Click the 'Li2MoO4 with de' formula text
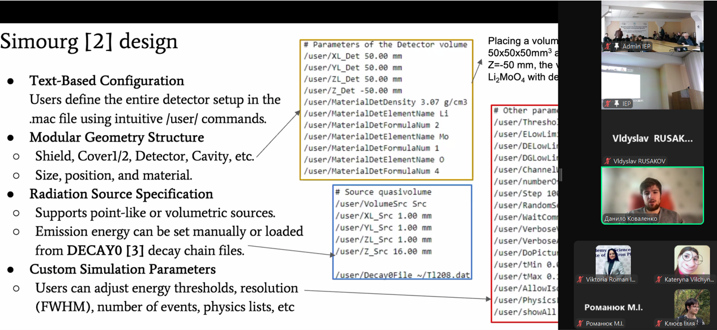Image resolution: width=717 pixels, height=330 pixels. pos(523,77)
